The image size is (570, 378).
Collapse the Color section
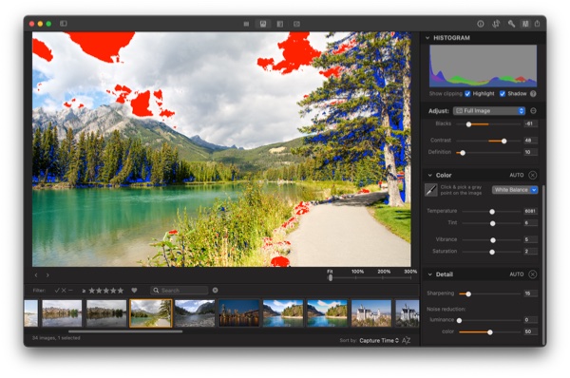coord(429,175)
